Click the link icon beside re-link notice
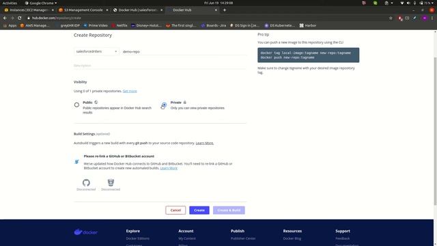 76,162
